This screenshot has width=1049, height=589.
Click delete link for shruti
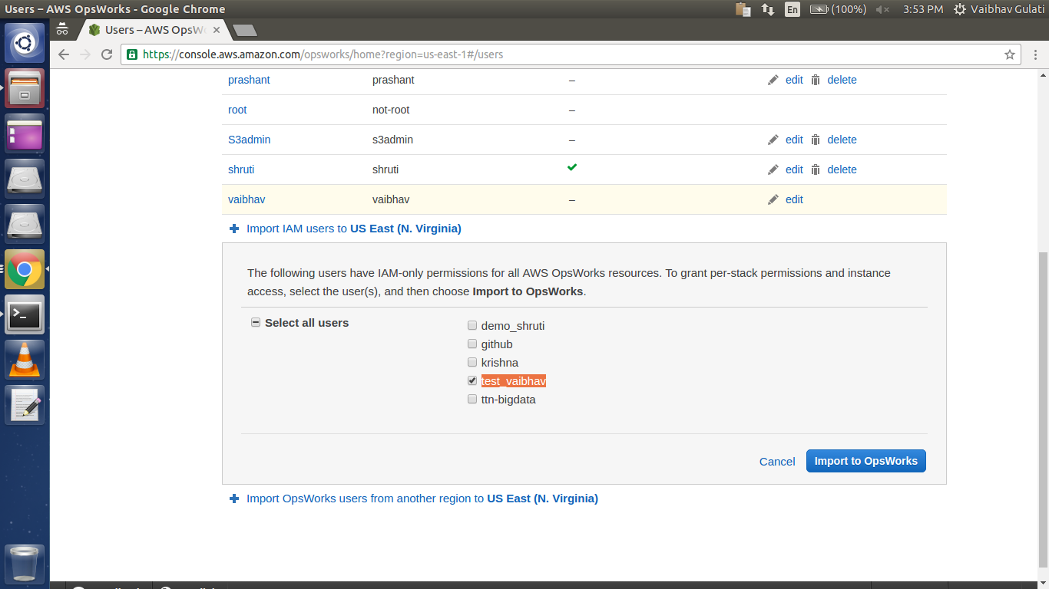point(842,169)
